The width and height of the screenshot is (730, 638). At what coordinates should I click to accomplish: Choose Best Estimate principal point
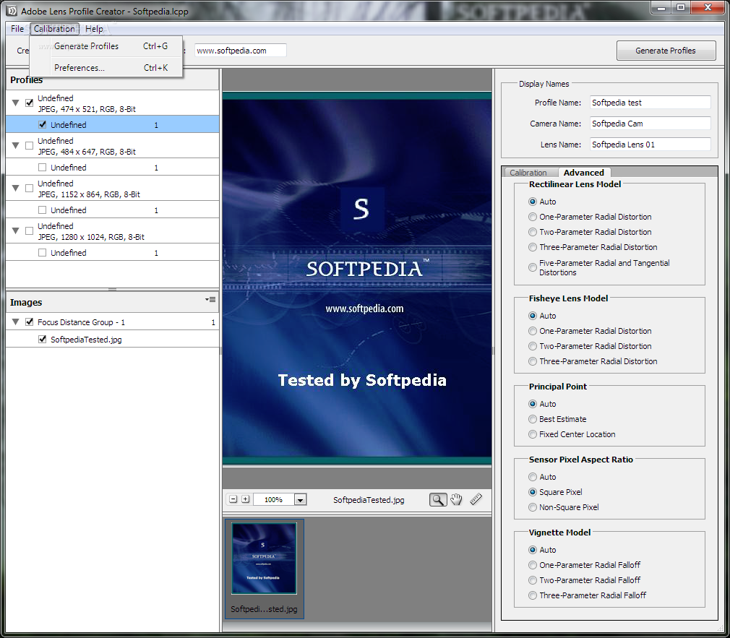coord(533,419)
